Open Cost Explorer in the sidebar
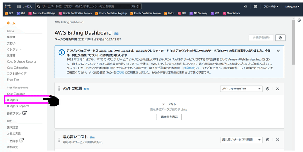 tap(16, 94)
